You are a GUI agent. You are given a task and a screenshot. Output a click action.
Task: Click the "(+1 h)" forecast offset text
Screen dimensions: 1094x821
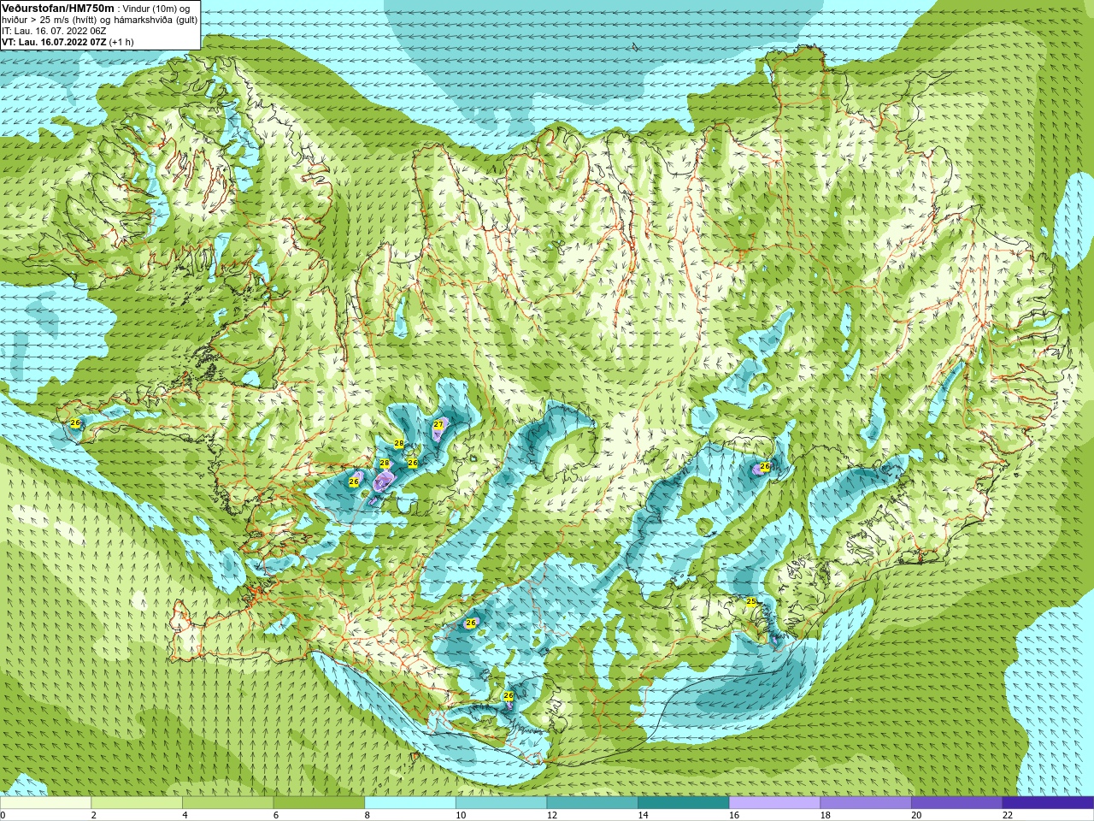tap(121, 42)
